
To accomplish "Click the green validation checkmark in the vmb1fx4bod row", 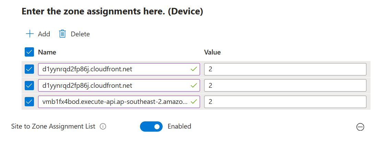I will tap(194, 101).
